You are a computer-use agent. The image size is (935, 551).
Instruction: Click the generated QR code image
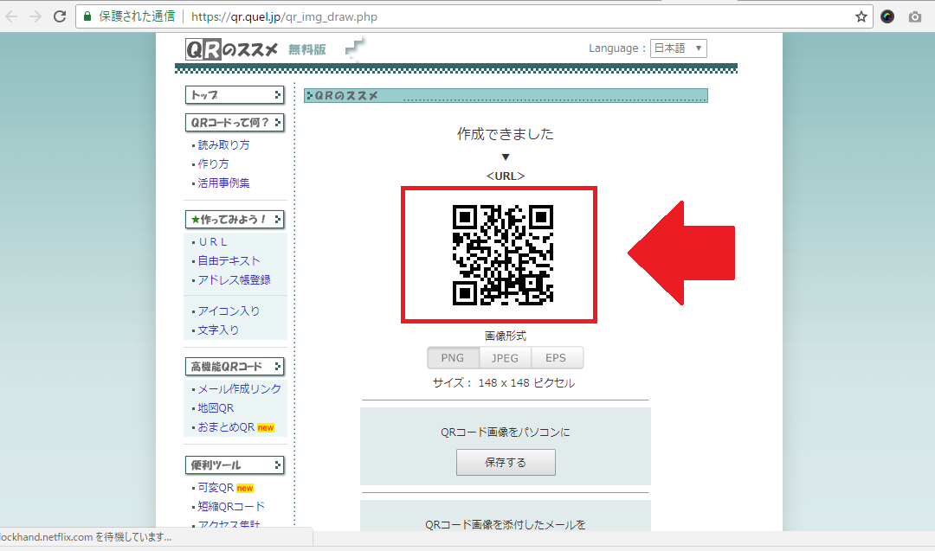click(503, 255)
